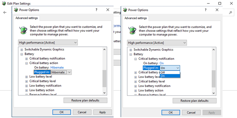
Task: Click Cancel in the right Power Options dialog
Action: pos(191,113)
